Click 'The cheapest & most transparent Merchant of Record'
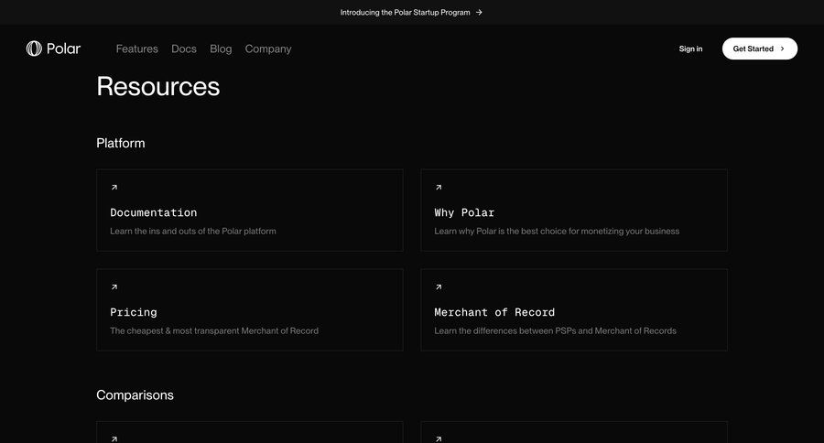The image size is (824, 443). [x=214, y=330]
